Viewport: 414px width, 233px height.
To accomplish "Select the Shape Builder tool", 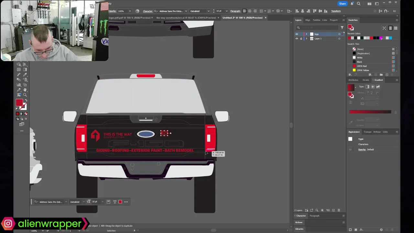I will point(19,64).
